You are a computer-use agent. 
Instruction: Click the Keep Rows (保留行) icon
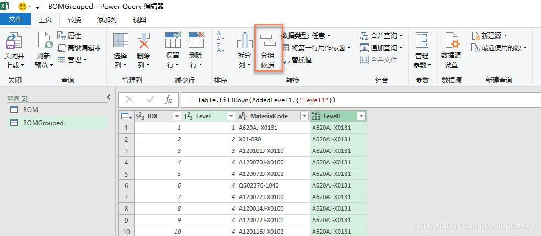coord(173,40)
